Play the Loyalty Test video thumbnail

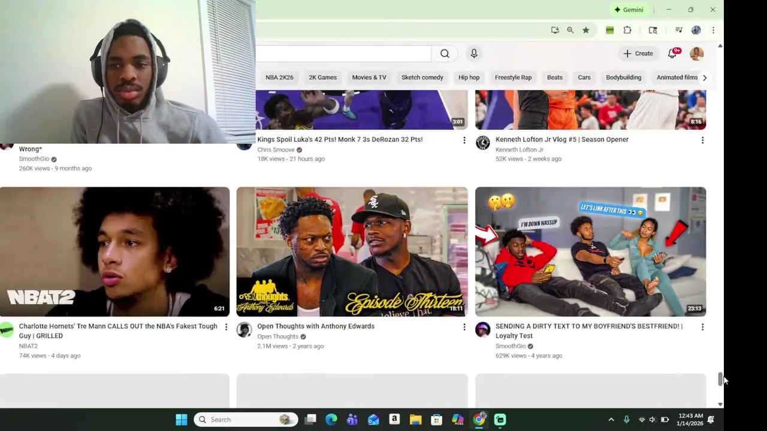590,251
